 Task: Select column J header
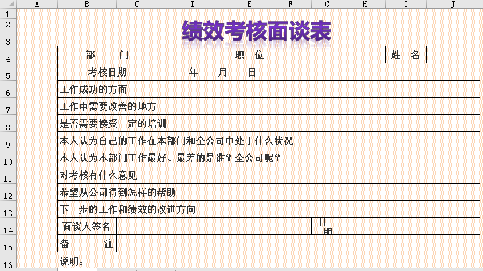coord(453,4)
